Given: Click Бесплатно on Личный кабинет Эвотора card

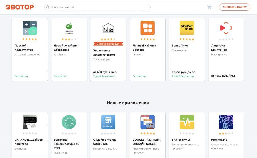Looking at the screenshot, I should pyautogui.click(x=139, y=76).
